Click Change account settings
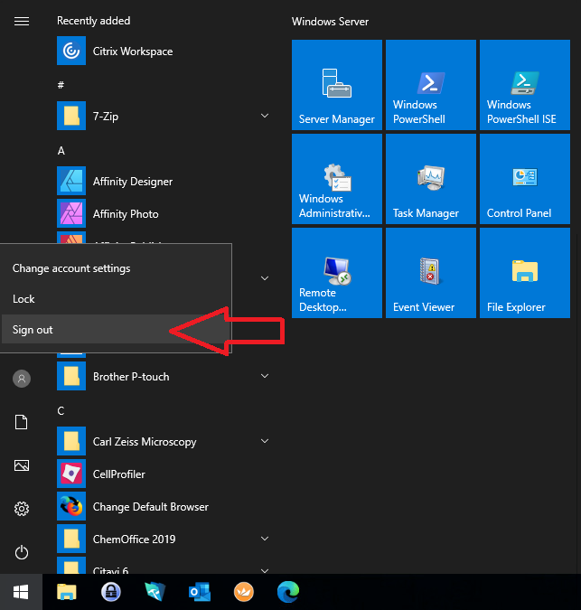581x610 pixels. click(71, 268)
